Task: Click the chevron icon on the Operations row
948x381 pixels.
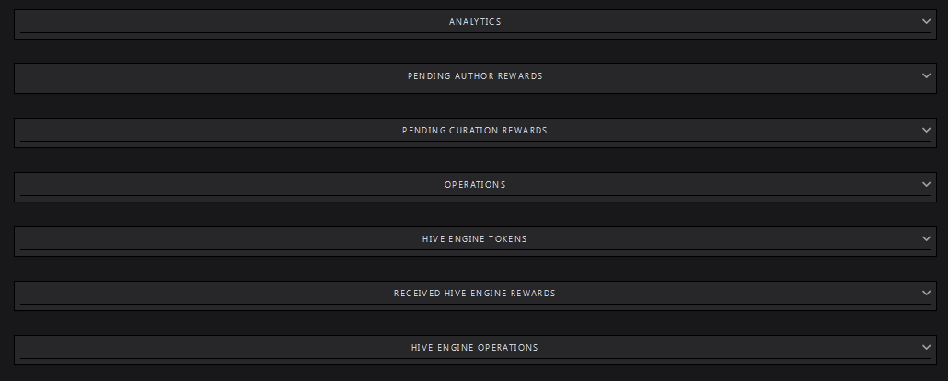Action: click(926, 184)
